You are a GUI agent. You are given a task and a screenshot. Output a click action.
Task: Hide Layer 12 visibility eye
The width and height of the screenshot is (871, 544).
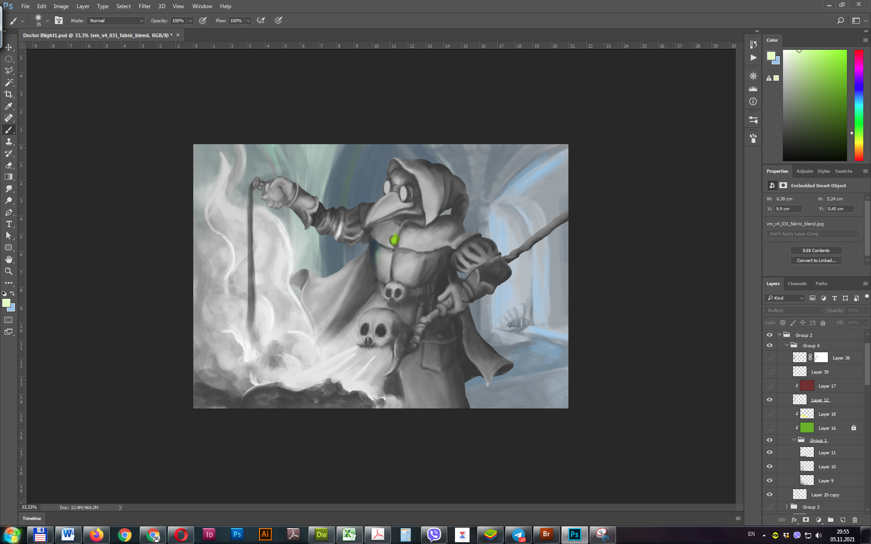[x=769, y=400]
